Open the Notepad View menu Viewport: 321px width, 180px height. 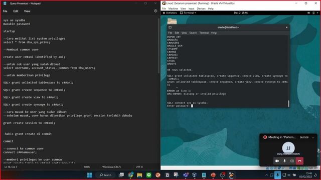pos(27,11)
